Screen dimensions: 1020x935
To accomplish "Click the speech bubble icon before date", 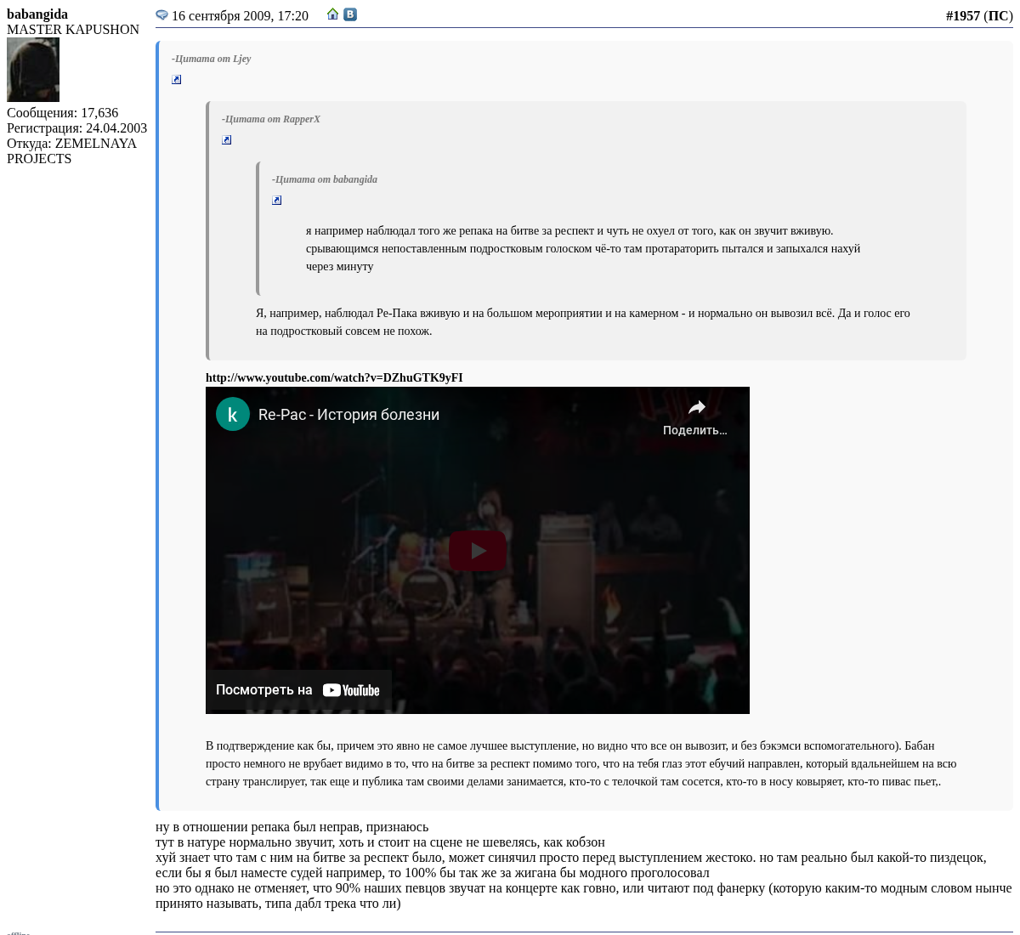I will click(x=161, y=15).
